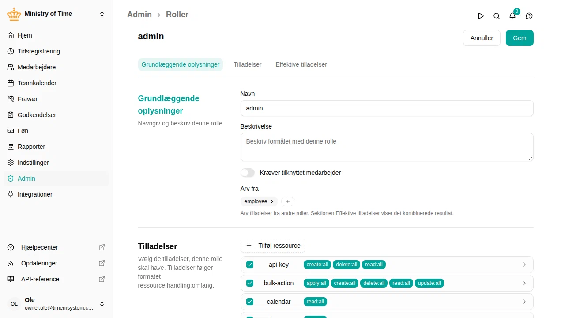Remove the employee inherited role tag

coord(273,201)
